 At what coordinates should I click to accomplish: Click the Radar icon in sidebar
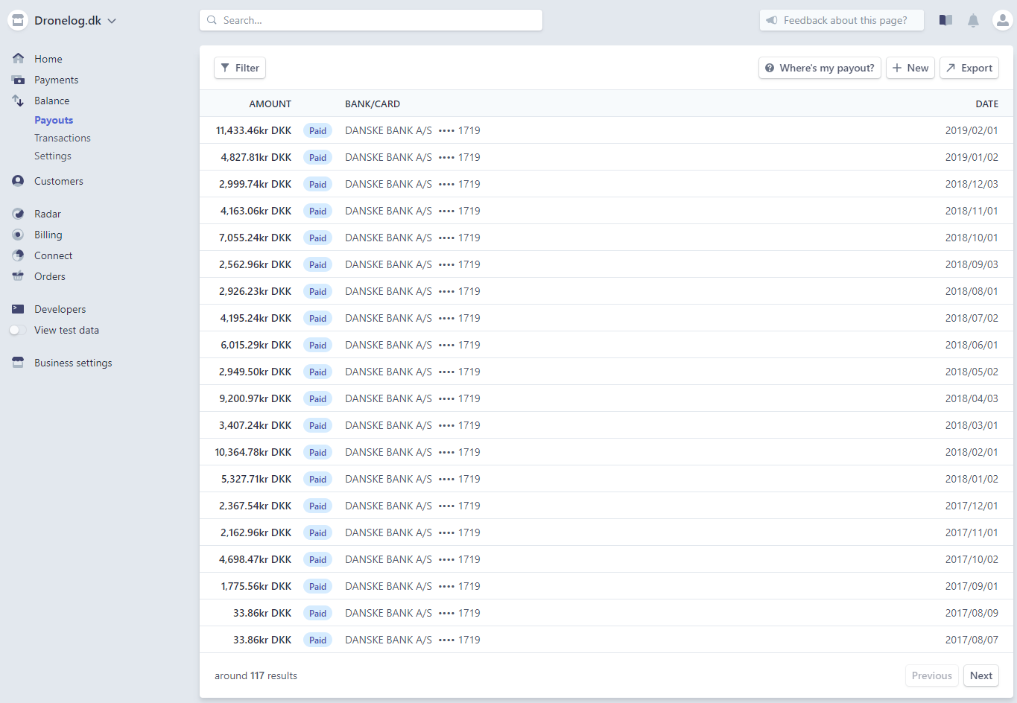click(x=18, y=214)
